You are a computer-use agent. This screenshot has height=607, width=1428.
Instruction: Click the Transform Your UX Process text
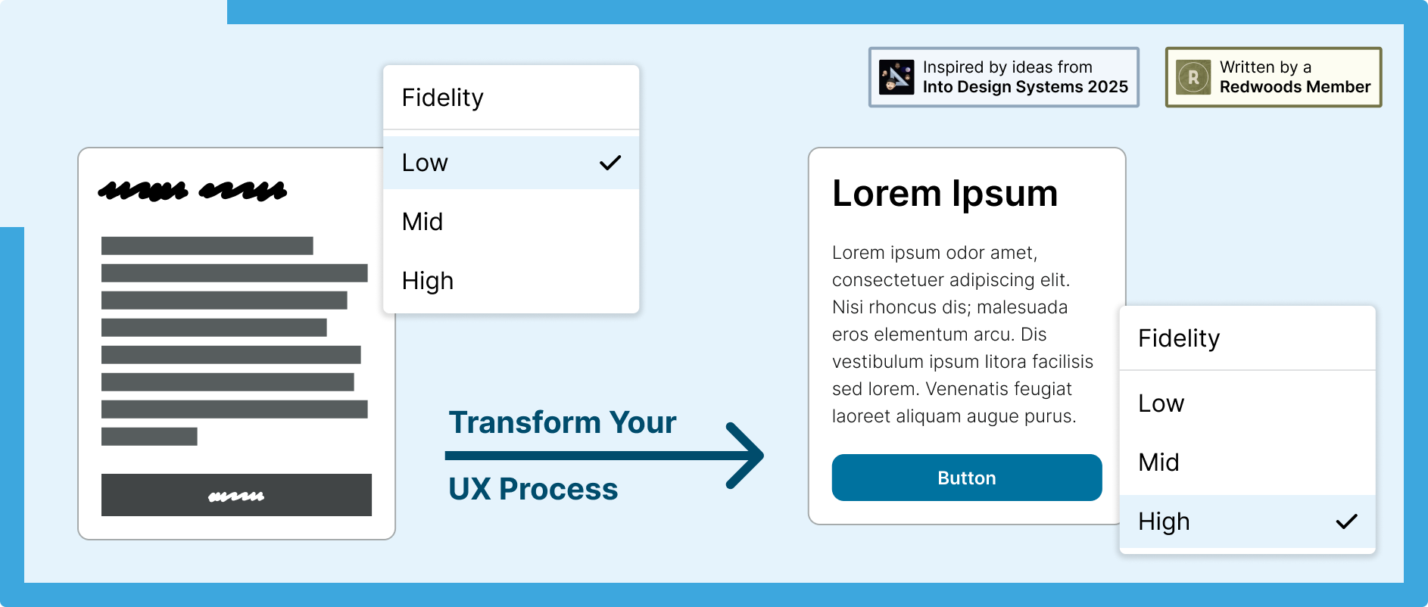562,456
